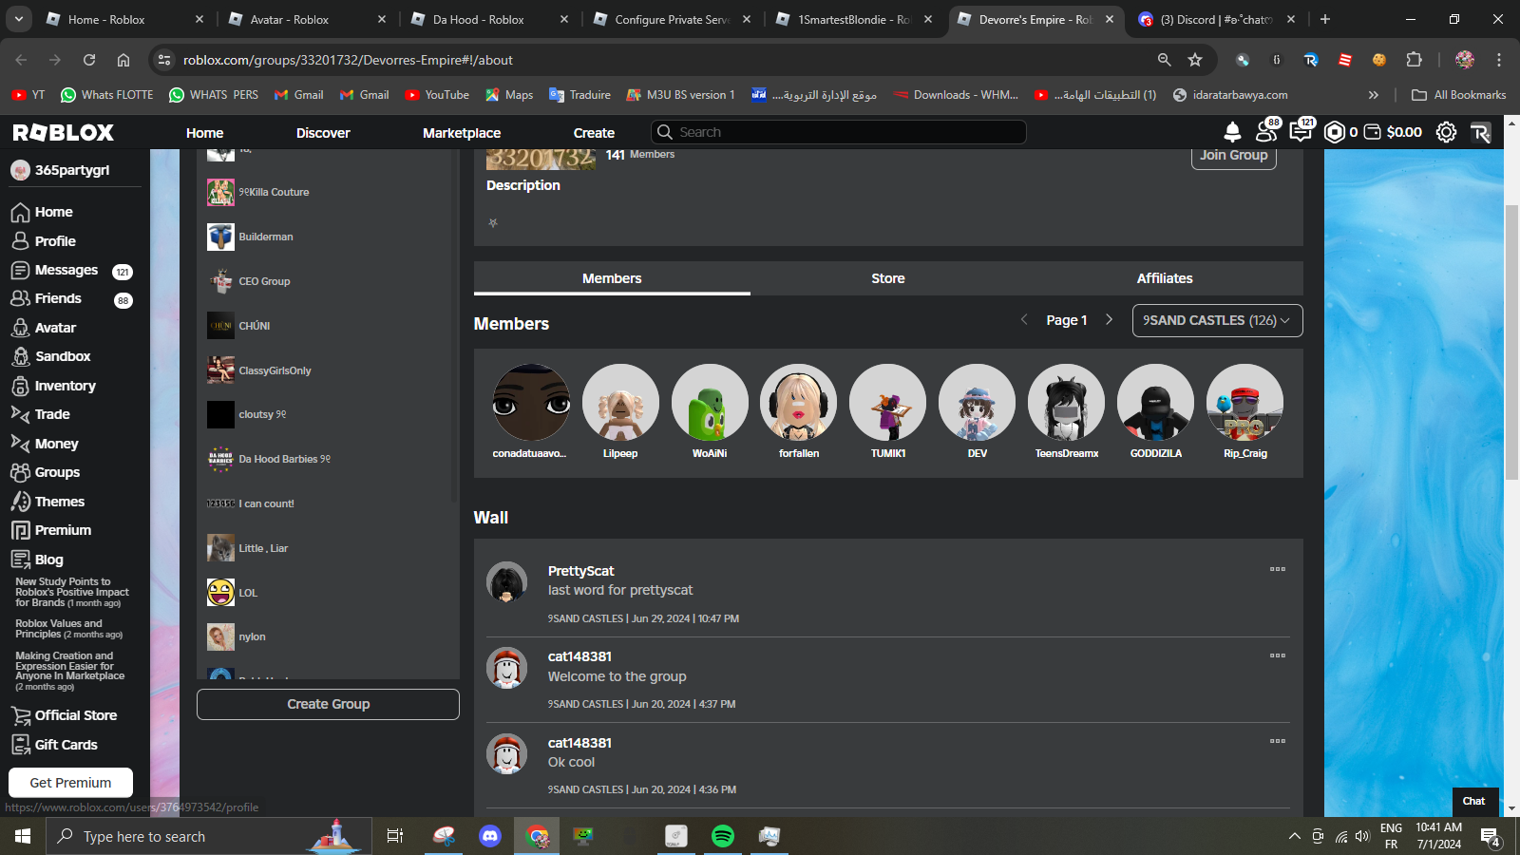Open Google Chrome from the taskbar

538,836
